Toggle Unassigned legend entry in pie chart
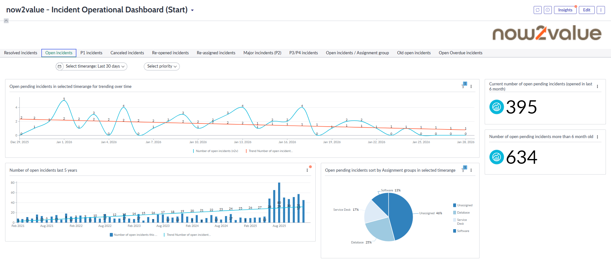 [463, 205]
